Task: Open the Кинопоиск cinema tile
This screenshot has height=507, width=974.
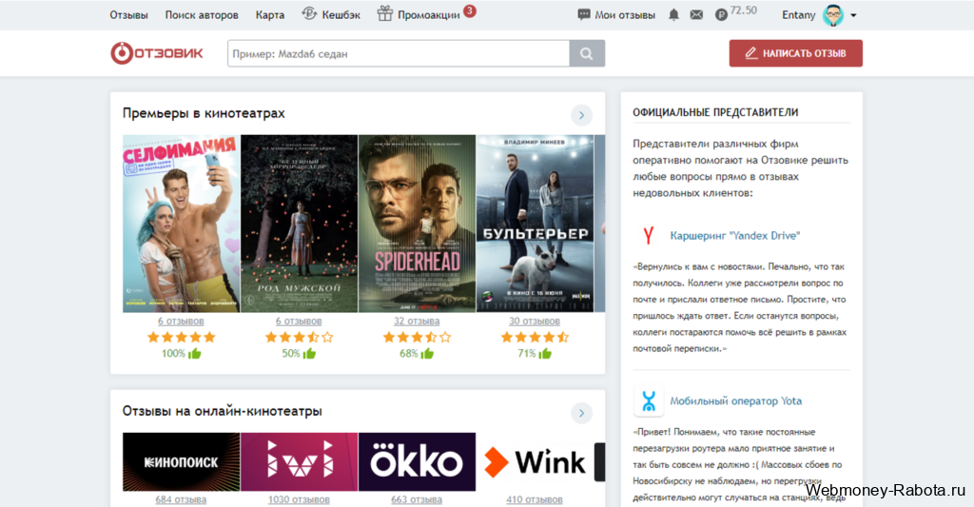Action: click(x=181, y=462)
